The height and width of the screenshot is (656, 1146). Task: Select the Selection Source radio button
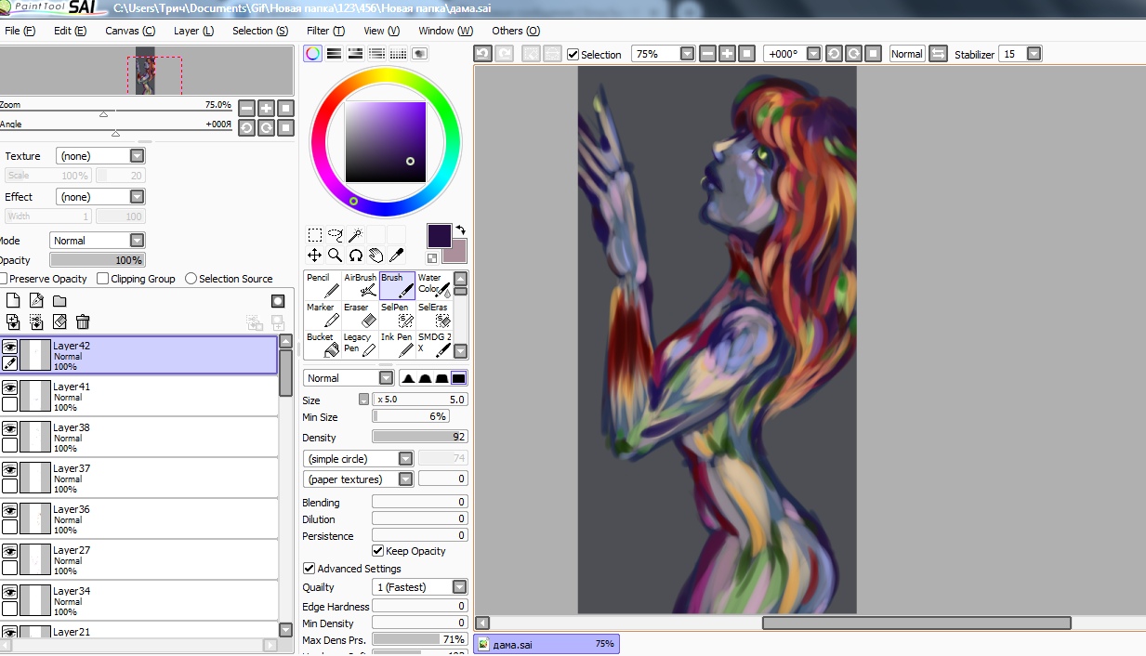click(x=191, y=279)
